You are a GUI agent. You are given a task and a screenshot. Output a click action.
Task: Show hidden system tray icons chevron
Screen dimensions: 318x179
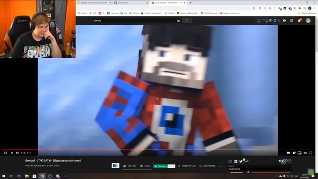276,176
